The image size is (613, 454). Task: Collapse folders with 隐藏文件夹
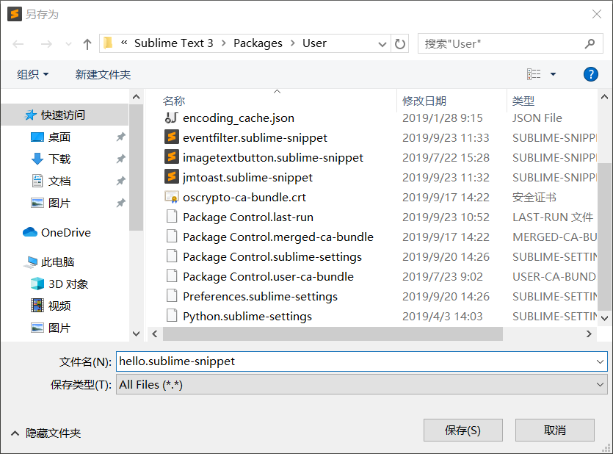[x=46, y=433]
